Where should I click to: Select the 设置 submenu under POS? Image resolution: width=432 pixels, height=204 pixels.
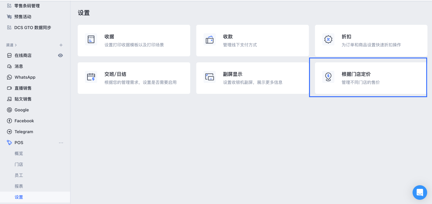pyautogui.click(x=35, y=197)
